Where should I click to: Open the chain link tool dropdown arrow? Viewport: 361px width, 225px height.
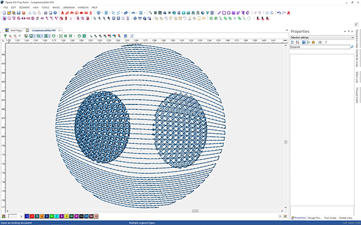pyautogui.click(x=129, y=13)
